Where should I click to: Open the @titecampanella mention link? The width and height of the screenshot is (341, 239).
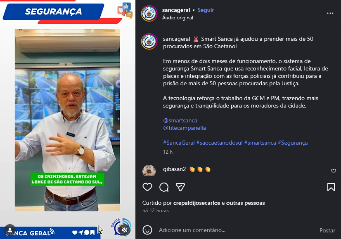(x=185, y=128)
